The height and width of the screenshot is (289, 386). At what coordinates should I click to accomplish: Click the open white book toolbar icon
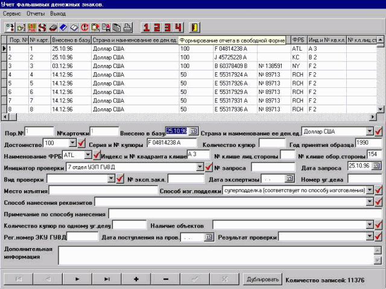pos(74,27)
